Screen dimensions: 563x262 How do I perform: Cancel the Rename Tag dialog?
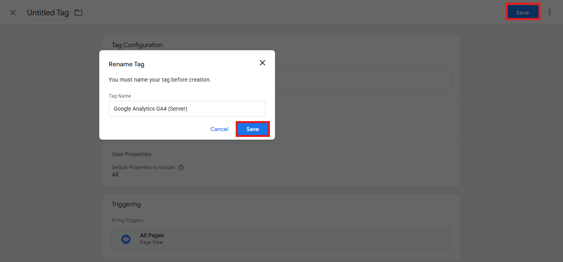(219, 129)
